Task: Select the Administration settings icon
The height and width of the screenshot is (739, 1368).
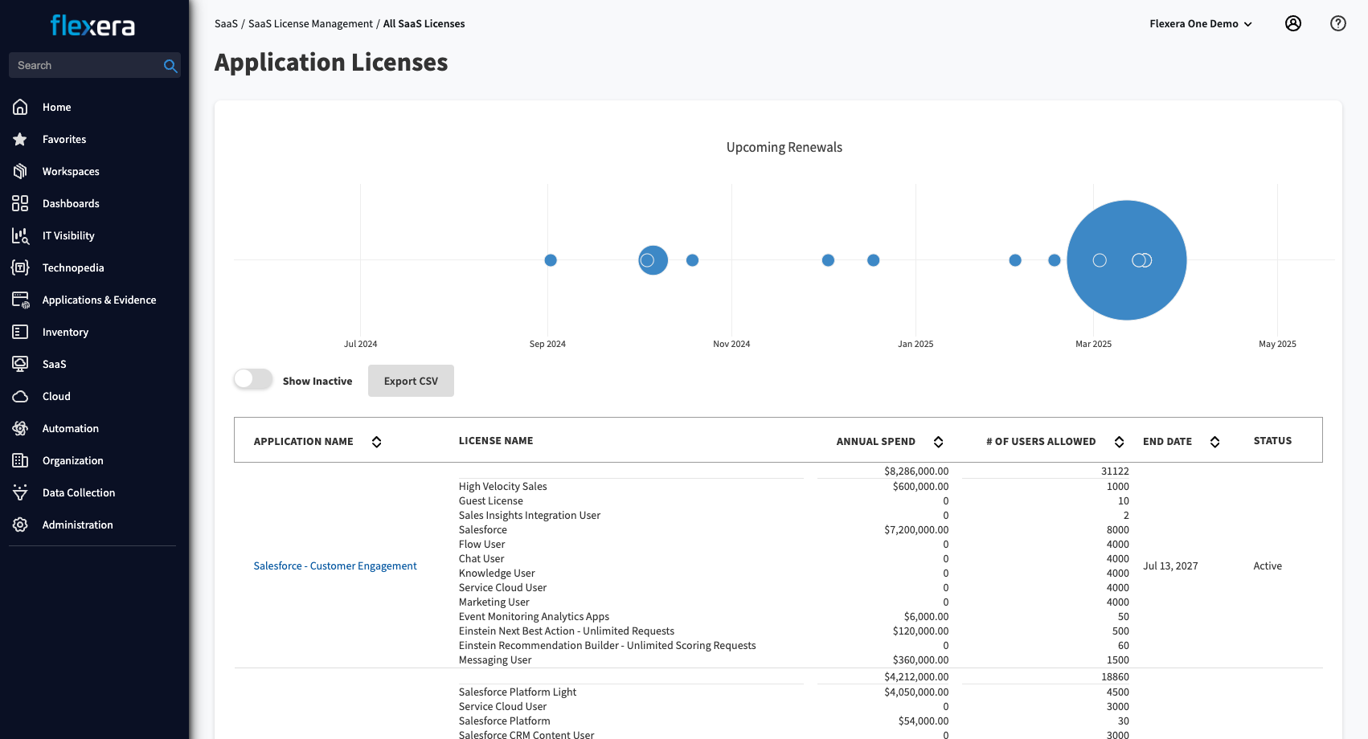Action: (20, 525)
